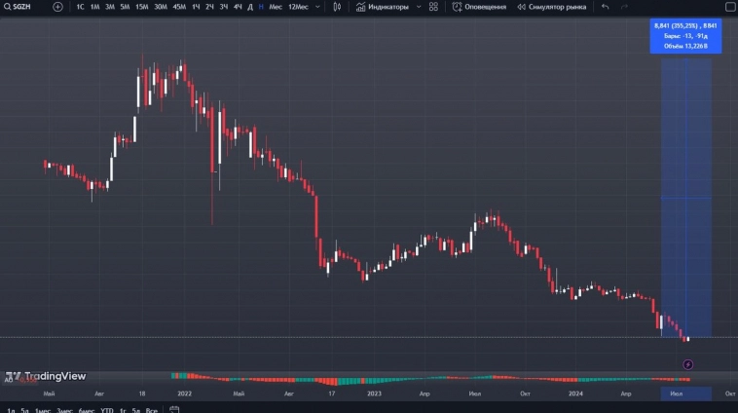
Task: Click the blue measure info label
Action: pyautogui.click(x=685, y=36)
